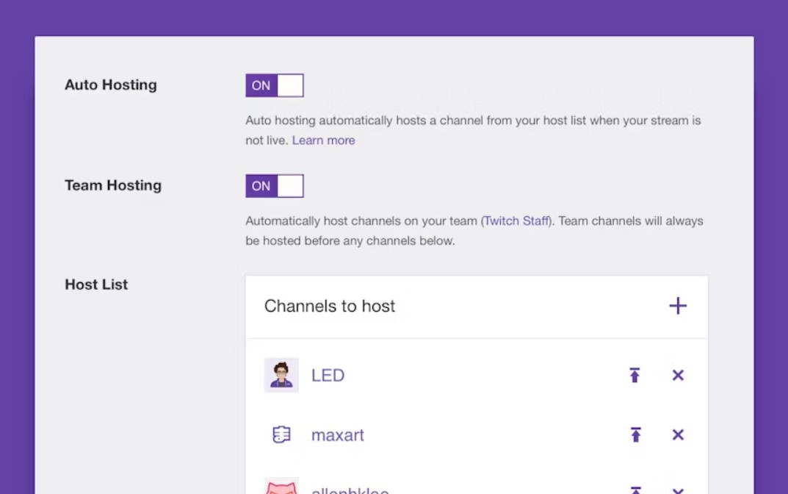This screenshot has width=788, height=494.
Task: Select the maxart channel name
Action: point(338,434)
